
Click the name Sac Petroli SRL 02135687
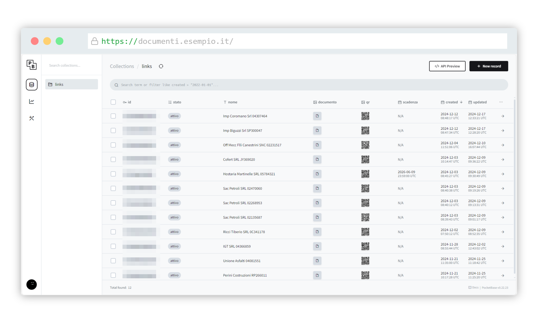pyautogui.click(x=242, y=217)
